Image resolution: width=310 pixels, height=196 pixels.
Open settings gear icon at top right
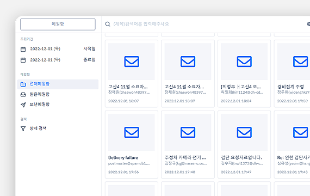click(x=308, y=24)
